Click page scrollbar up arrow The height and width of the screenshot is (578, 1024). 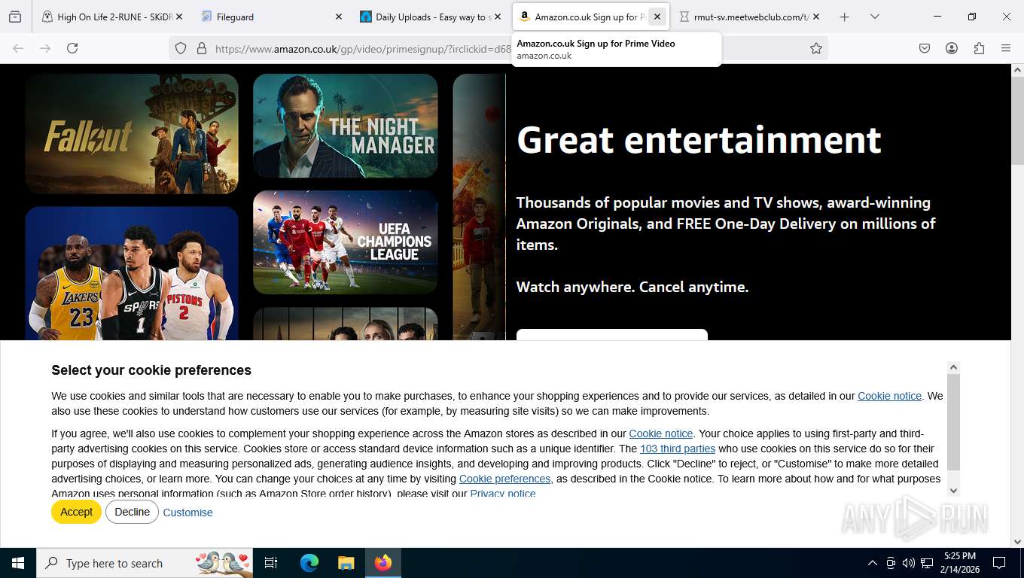pyautogui.click(x=1017, y=70)
